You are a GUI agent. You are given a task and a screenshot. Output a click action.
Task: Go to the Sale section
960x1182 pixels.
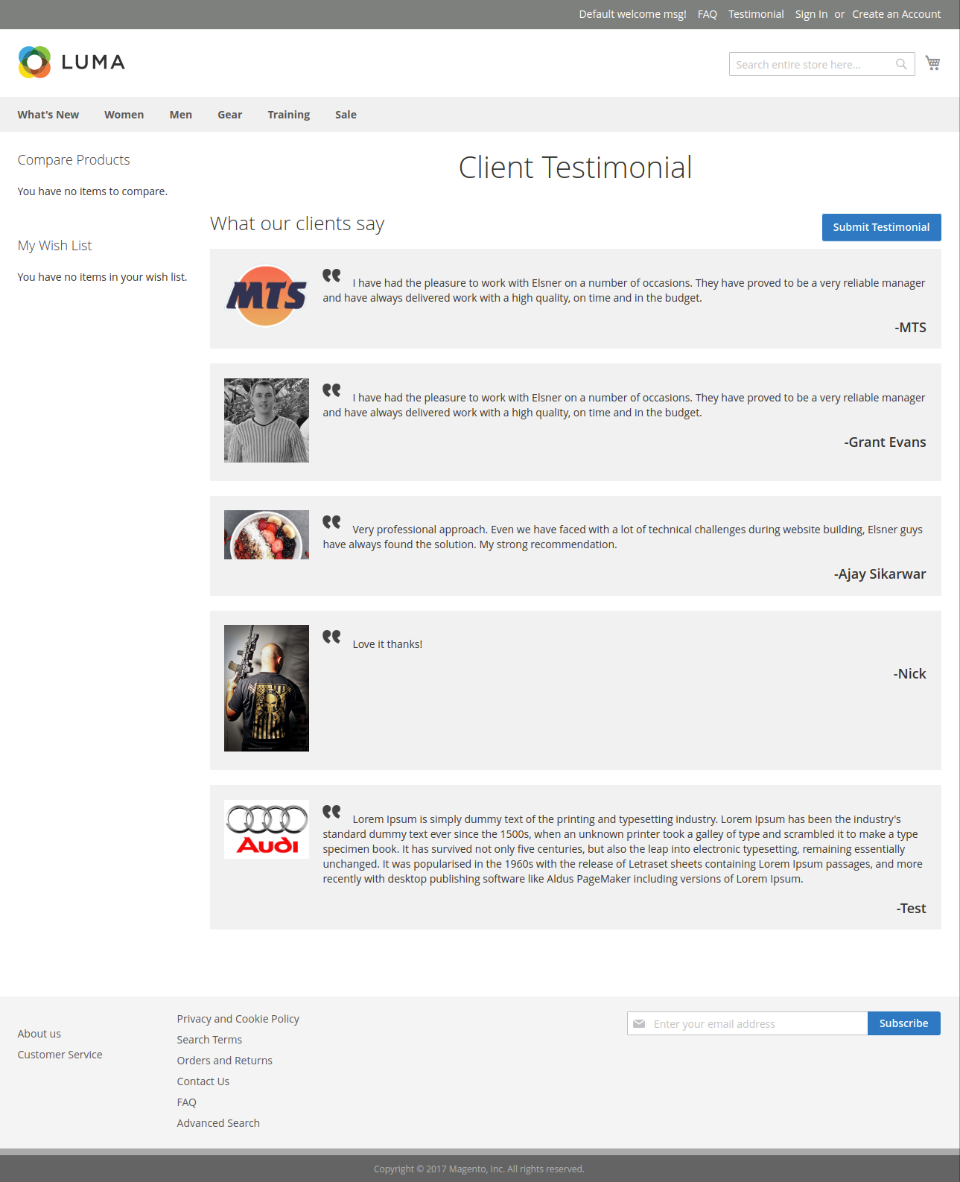click(346, 115)
